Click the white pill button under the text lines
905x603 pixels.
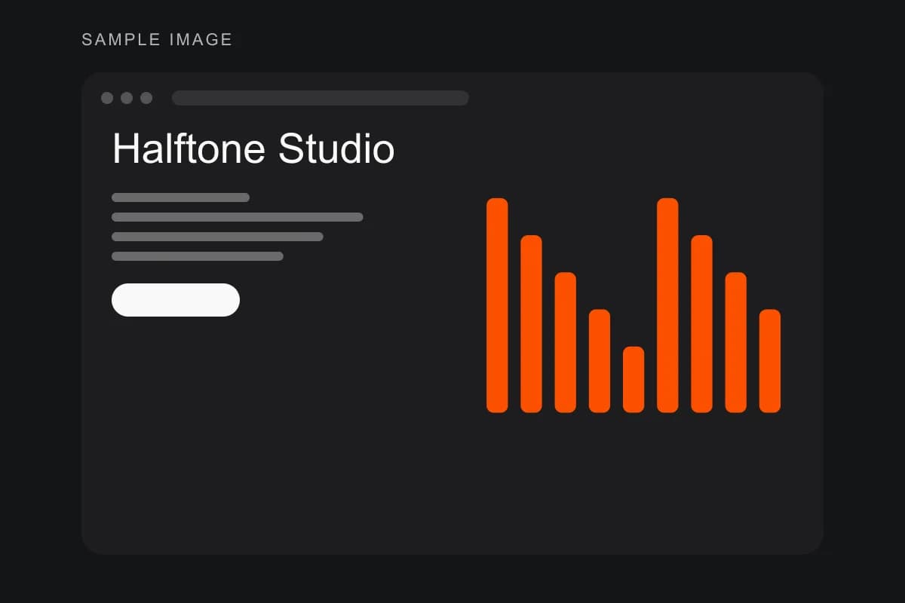[x=176, y=300]
